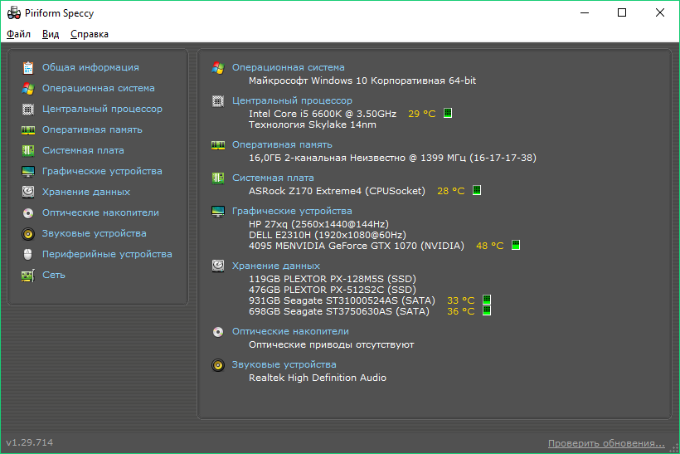Open Операционная система heading link in summary
The height and width of the screenshot is (454, 680).
pos(289,67)
